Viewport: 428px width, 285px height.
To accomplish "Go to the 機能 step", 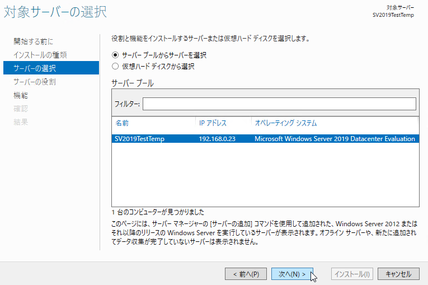I will click(x=21, y=95).
